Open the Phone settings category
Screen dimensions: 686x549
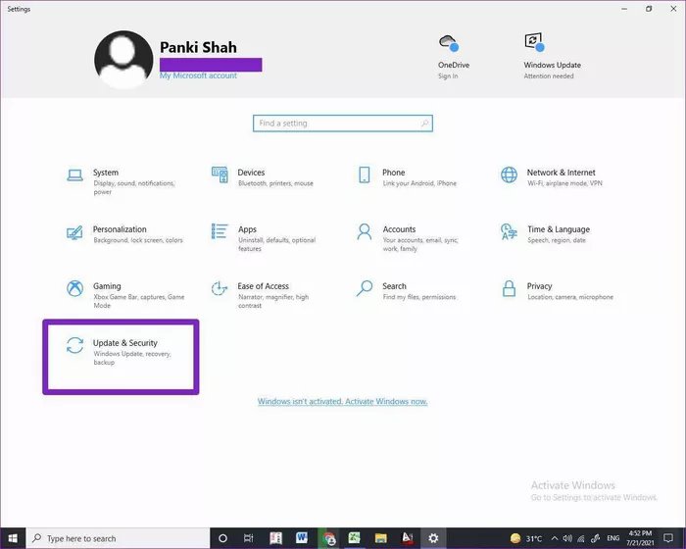(x=408, y=177)
